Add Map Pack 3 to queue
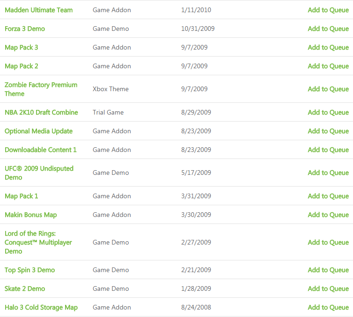The width and height of the screenshot is (353, 317). [x=328, y=47]
